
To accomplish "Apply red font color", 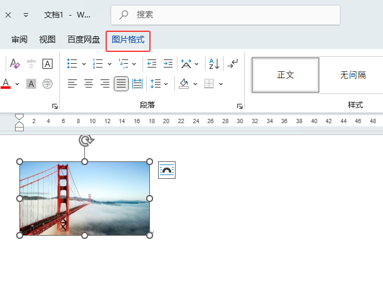I will click(x=6, y=84).
